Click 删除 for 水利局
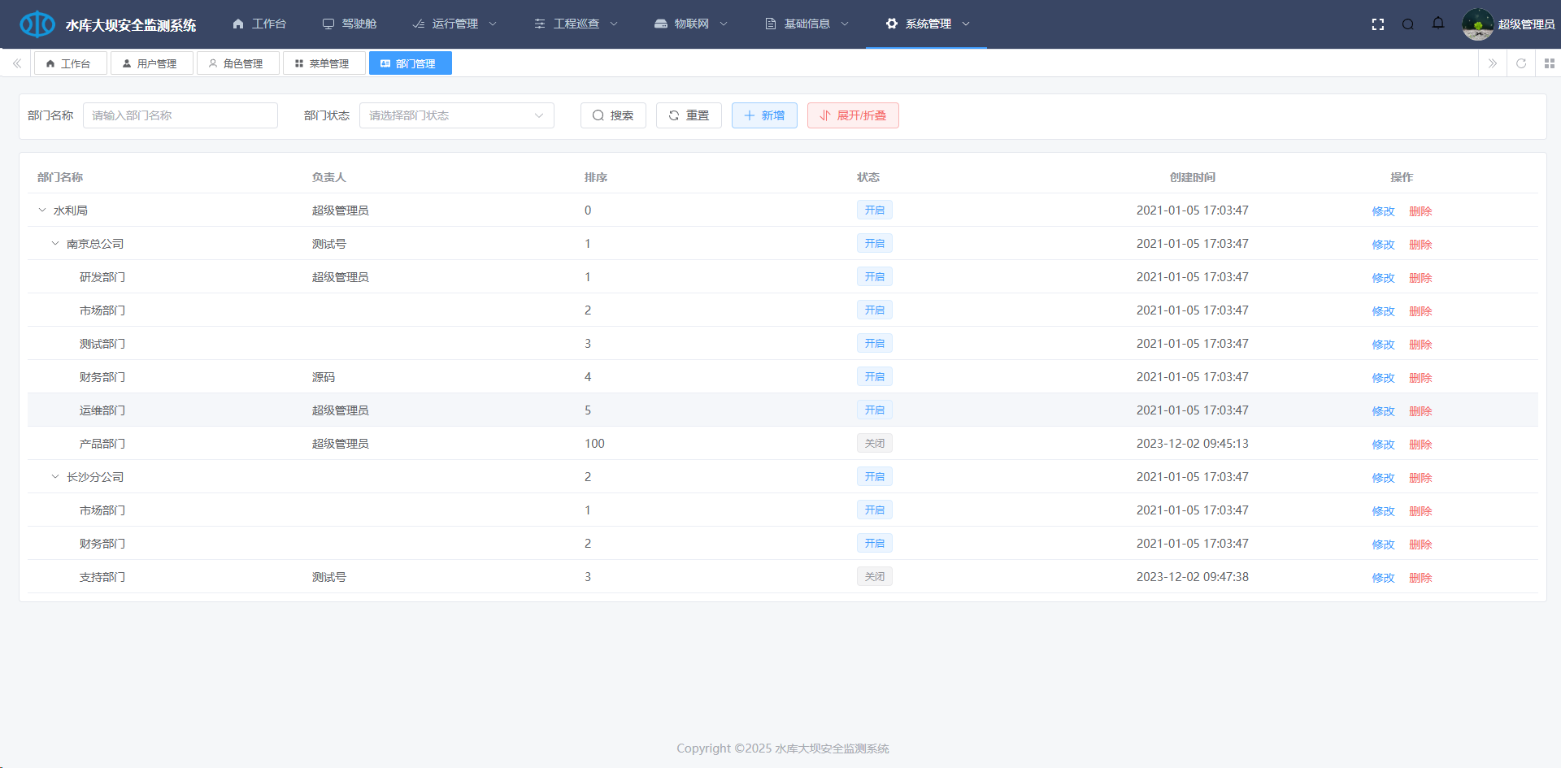 point(1420,211)
